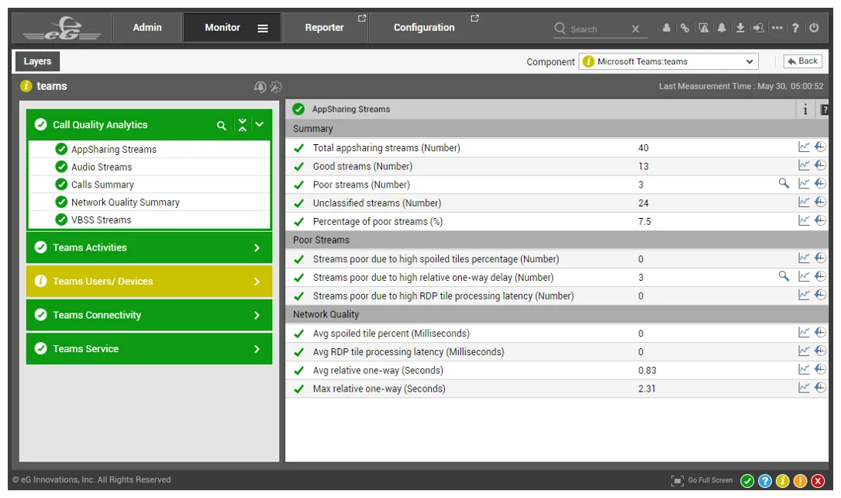Open Reporter in new window icon
The image size is (841, 498).
click(362, 19)
